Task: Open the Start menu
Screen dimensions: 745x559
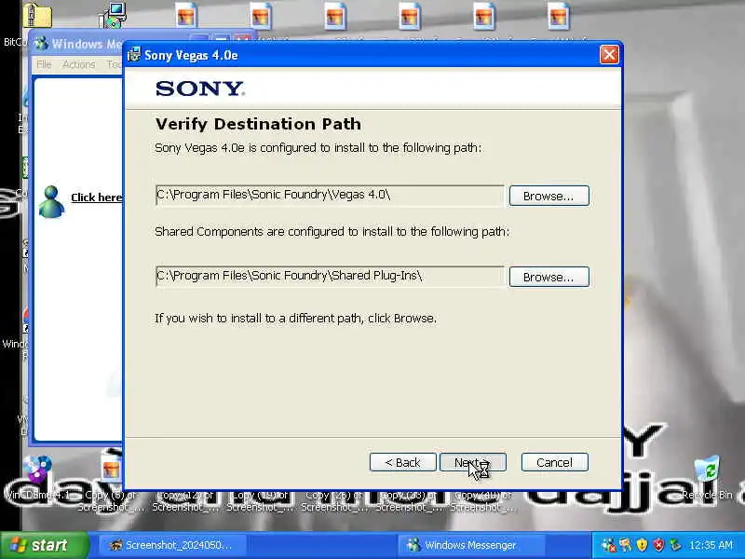Action: click(45, 545)
